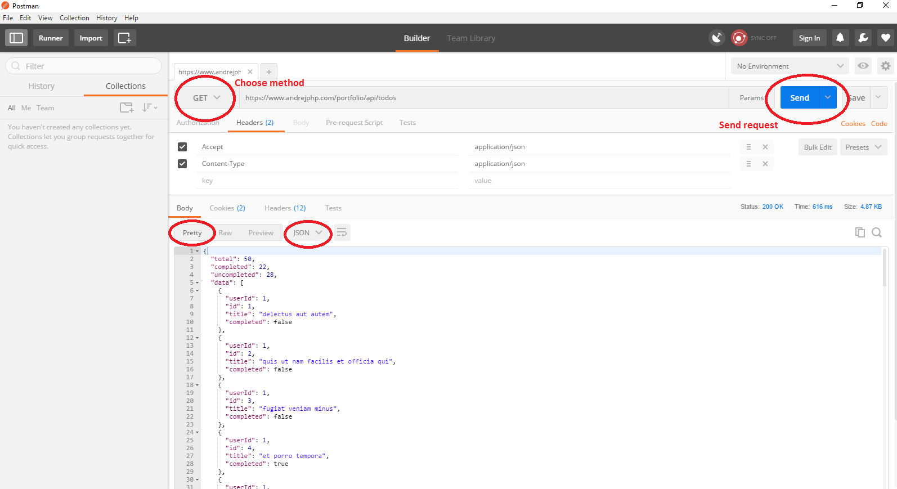Show response Cookies (2) tab

point(227,208)
